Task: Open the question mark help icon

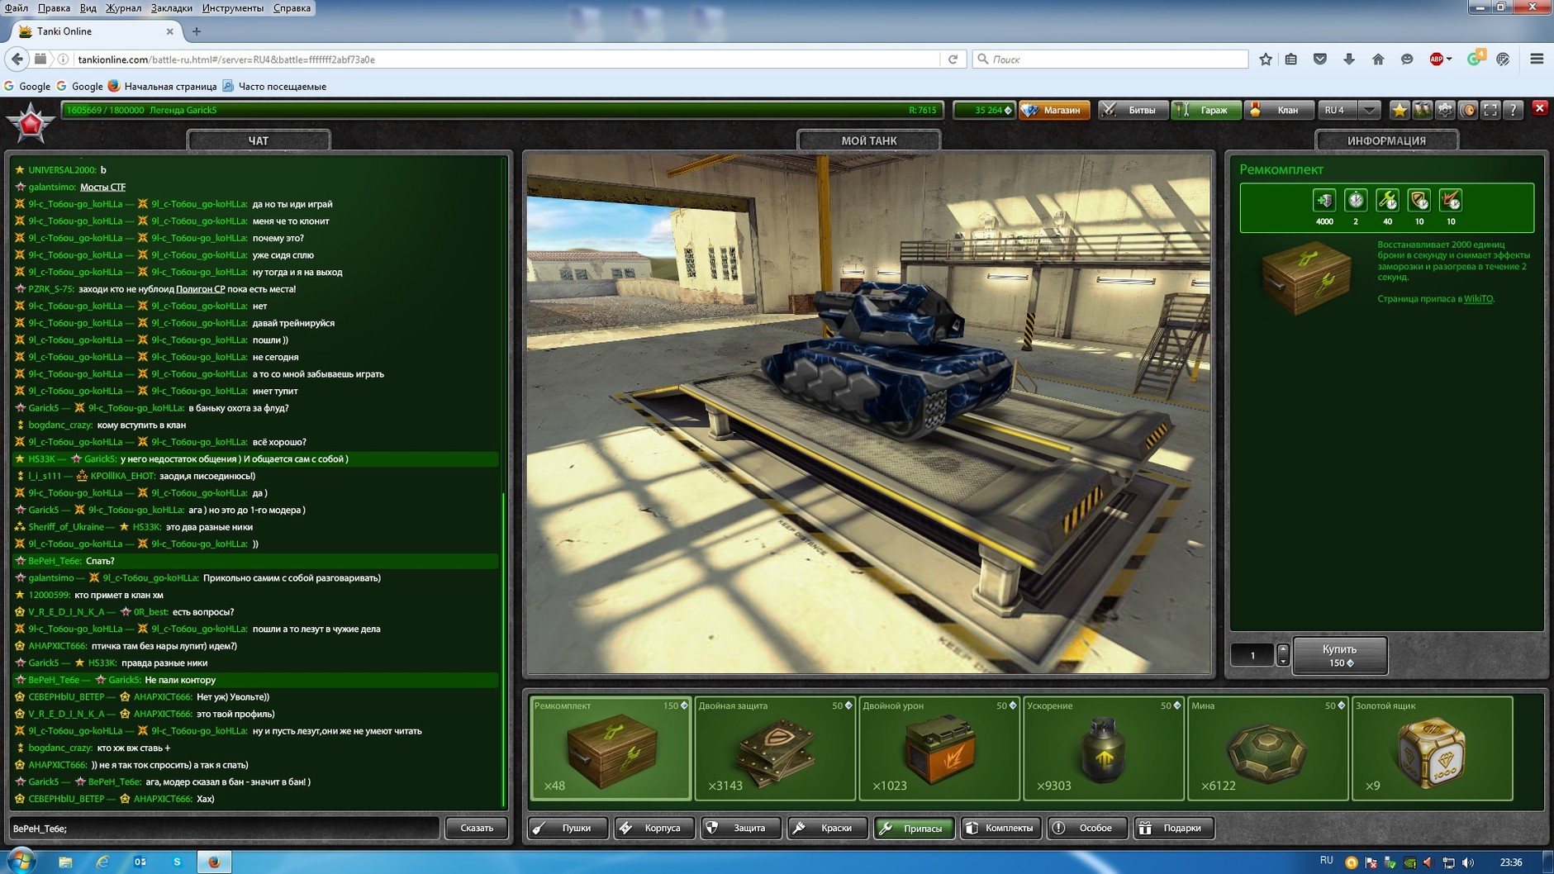Action: [x=1513, y=110]
